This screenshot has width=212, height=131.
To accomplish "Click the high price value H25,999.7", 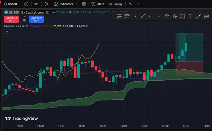I will (x=75, y=12).
